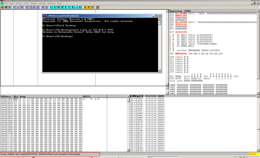
Task: Select the dump row at address 00403000
Action: tap(54, 99)
